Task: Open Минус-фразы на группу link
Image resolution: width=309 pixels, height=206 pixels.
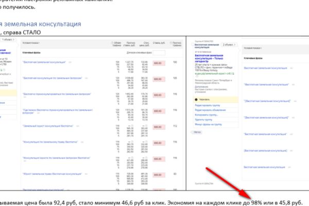Action: pos(208,125)
